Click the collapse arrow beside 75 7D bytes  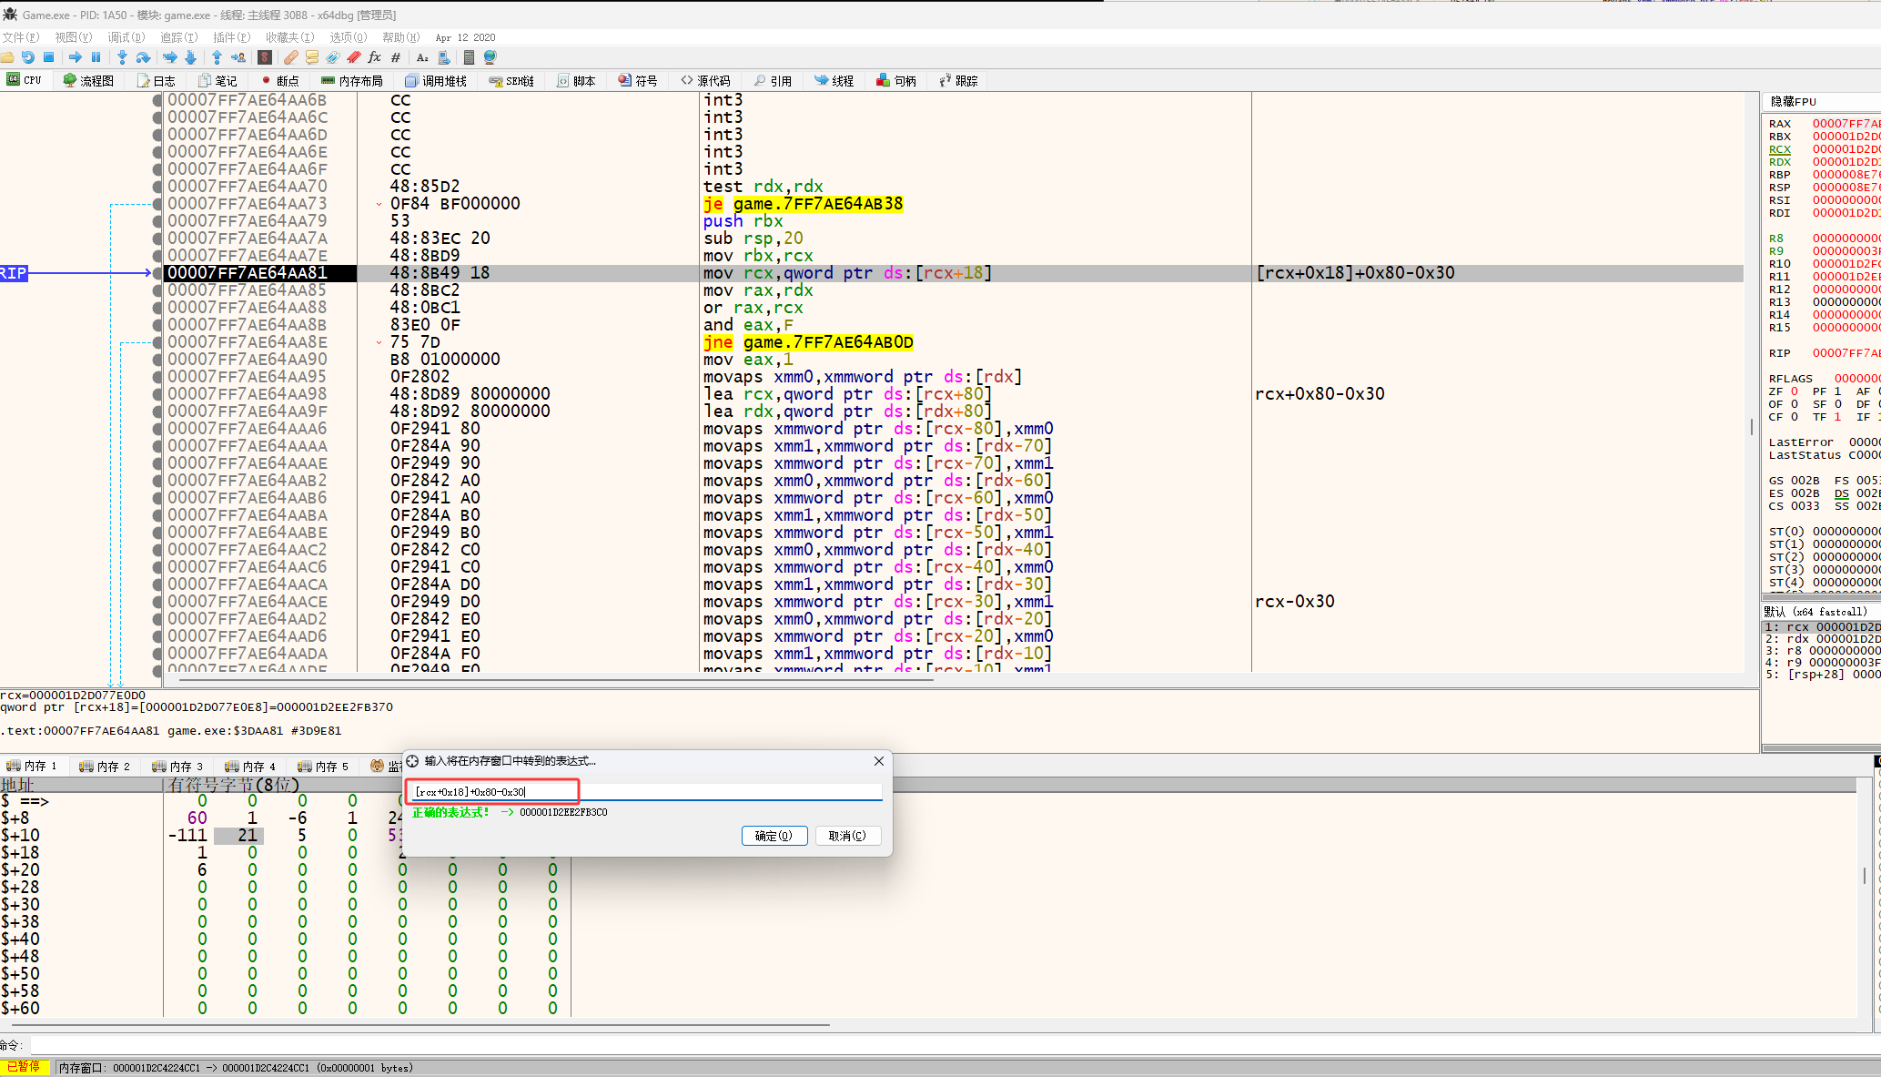tap(379, 342)
